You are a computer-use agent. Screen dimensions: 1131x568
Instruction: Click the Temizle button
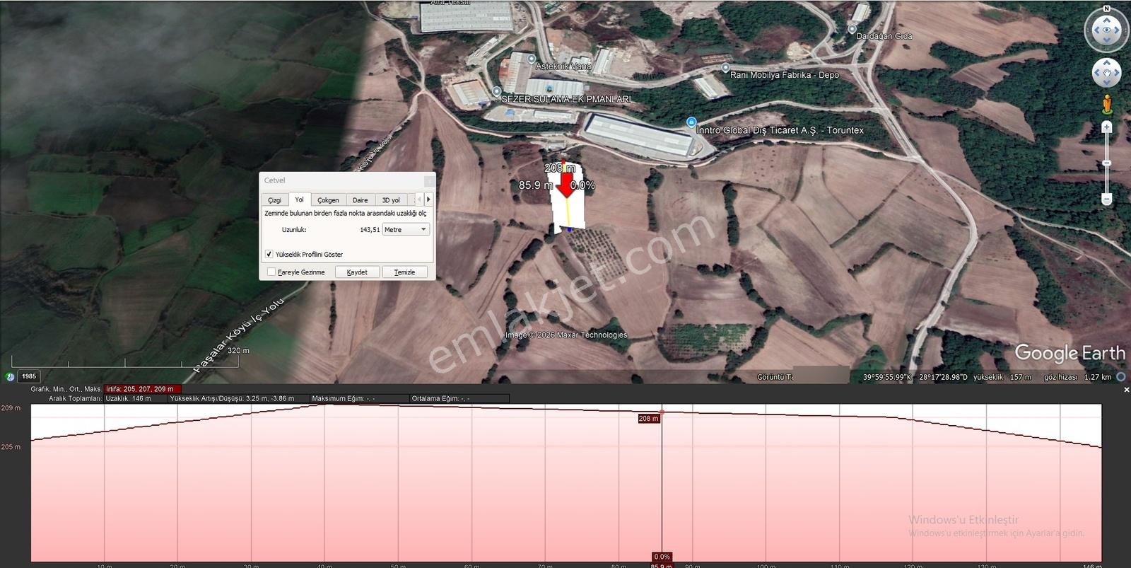coord(404,272)
